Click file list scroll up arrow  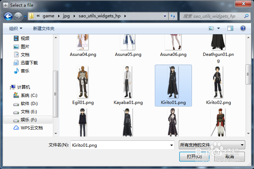[x=248, y=37]
